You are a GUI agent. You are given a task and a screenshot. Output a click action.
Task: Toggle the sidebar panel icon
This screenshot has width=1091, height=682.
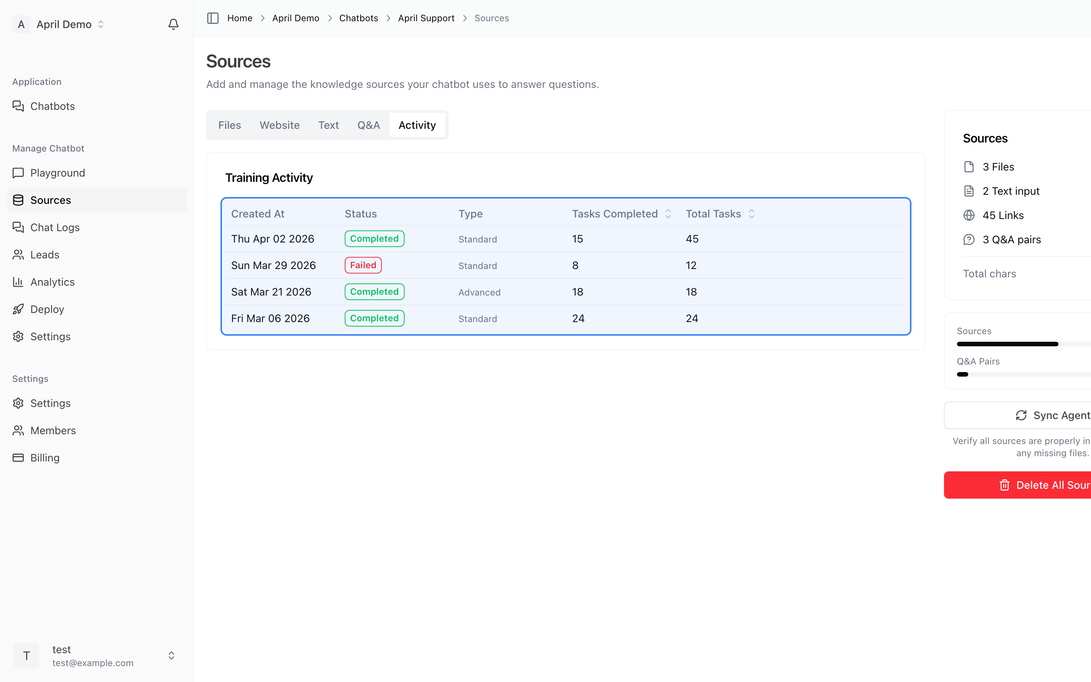[213, 18]
